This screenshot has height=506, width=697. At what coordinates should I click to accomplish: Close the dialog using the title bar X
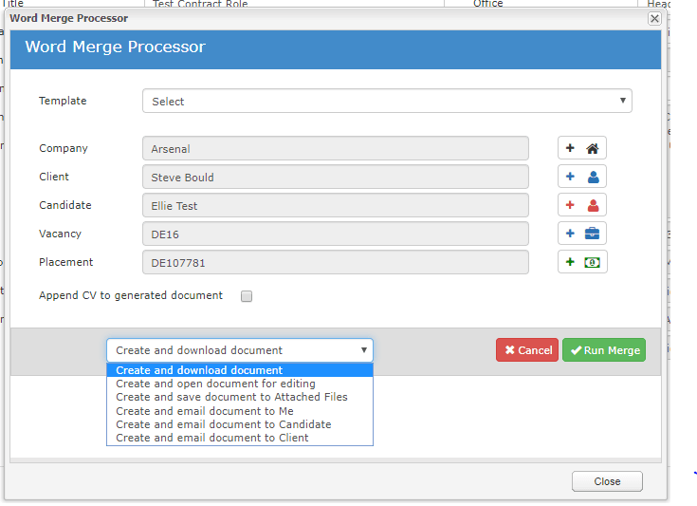point(654,18)
